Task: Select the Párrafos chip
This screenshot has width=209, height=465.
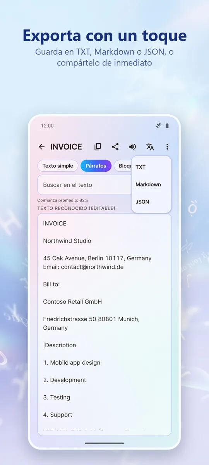Action: tap(96, 166)
